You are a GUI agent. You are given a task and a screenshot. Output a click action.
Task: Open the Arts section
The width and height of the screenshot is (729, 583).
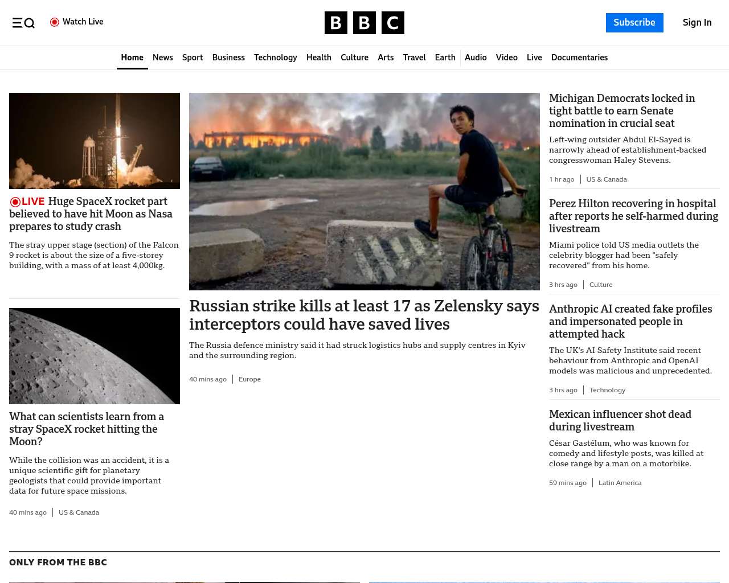point(386,58)
